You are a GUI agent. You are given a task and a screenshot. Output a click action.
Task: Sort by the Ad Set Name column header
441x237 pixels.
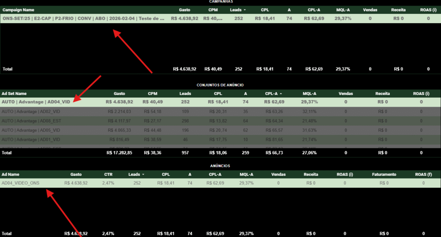click(14, 93)
